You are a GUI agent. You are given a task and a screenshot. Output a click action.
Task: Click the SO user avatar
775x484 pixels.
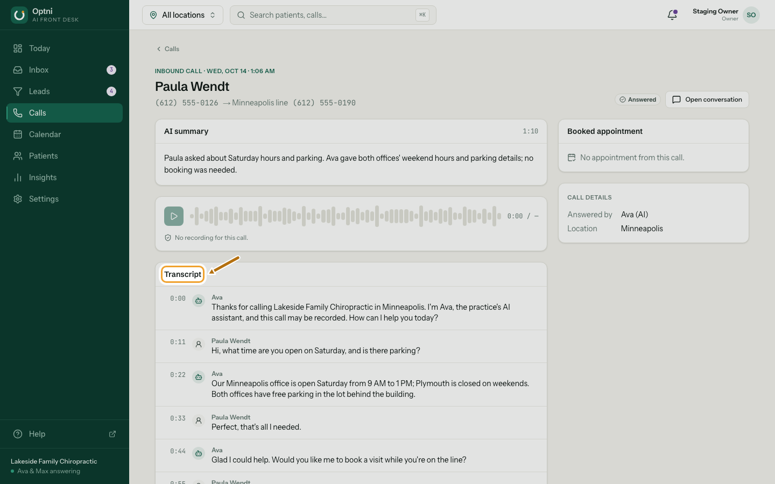[x=751, y=15]
